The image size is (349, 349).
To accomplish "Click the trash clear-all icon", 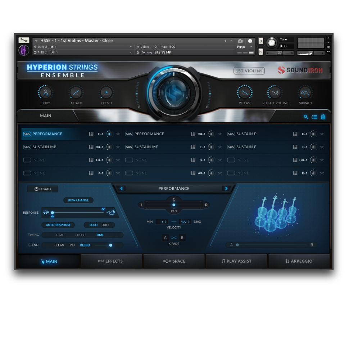I will 323,117.
